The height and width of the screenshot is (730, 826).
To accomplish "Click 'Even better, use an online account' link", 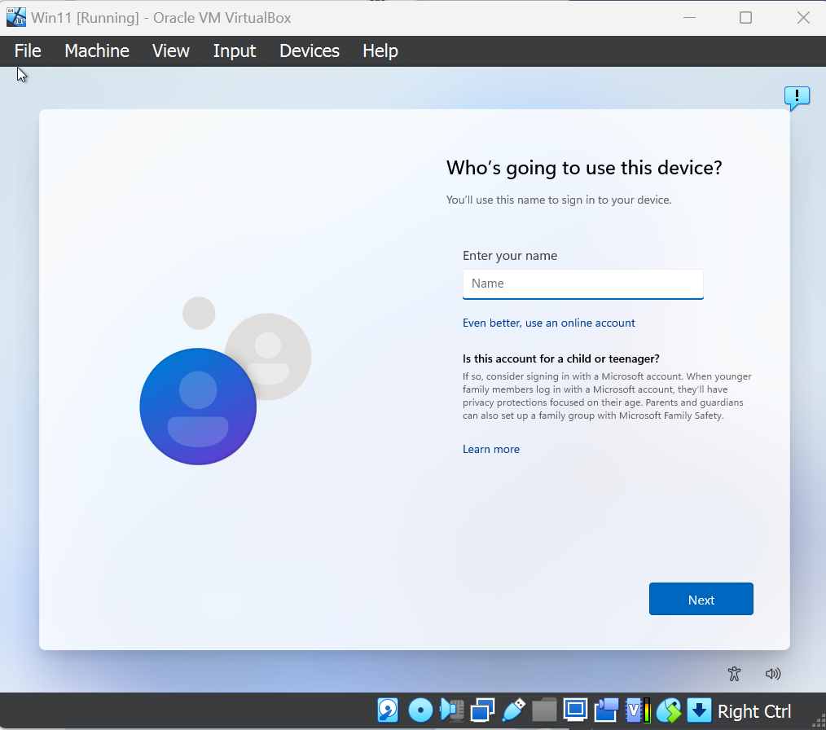I will [548, 323].
